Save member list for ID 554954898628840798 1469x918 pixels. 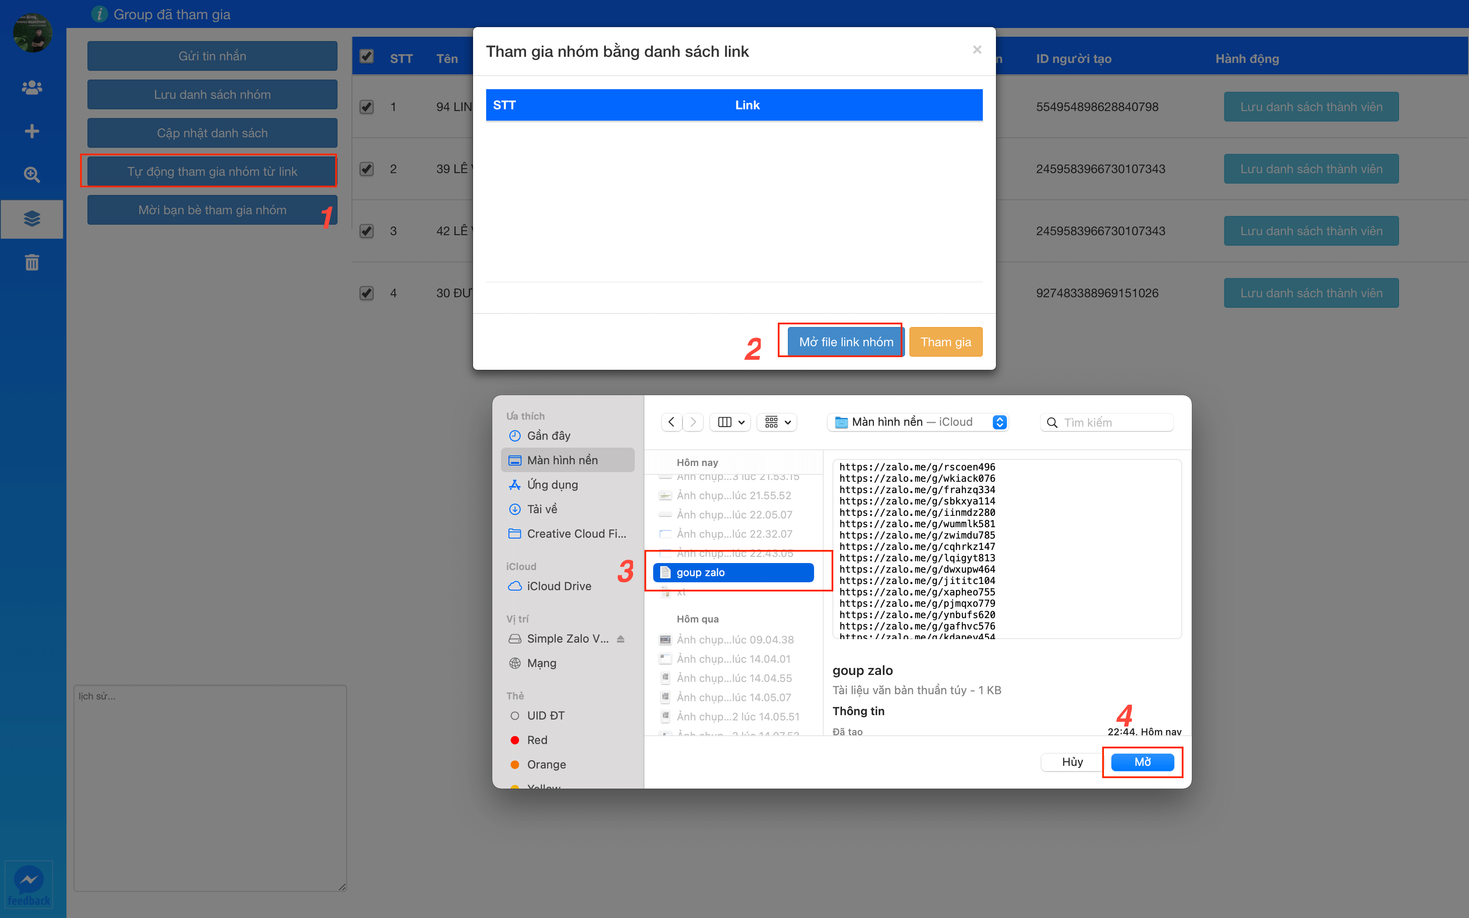(x=1311, y=107)
